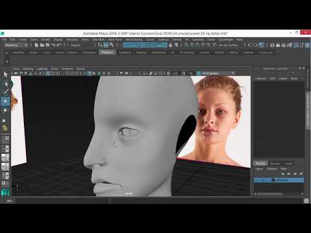Screen dimensions: 311x233
Task: Create a new scene icon
Action: click(x=36, y=45)
